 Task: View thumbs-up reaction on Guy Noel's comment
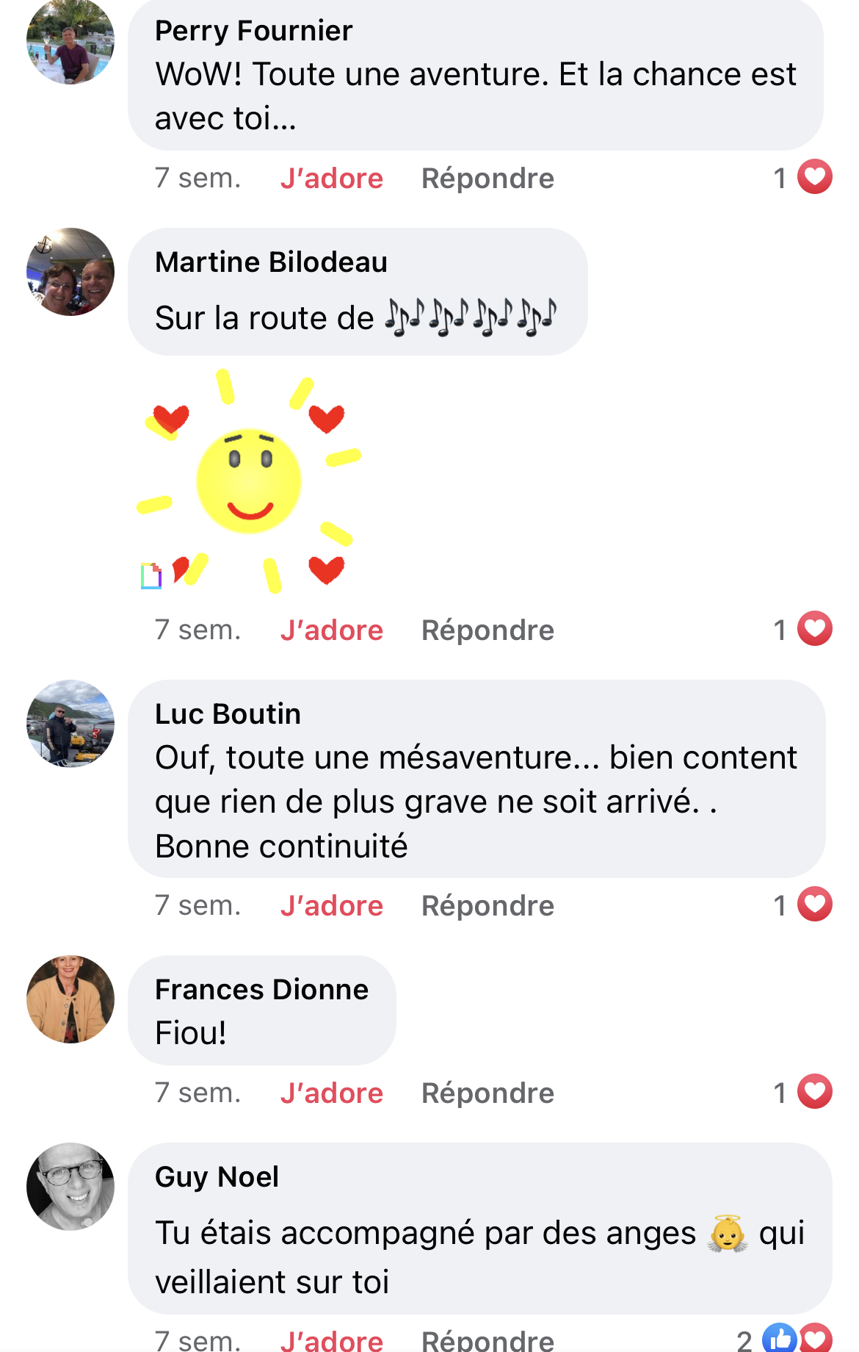[779, 1339]
